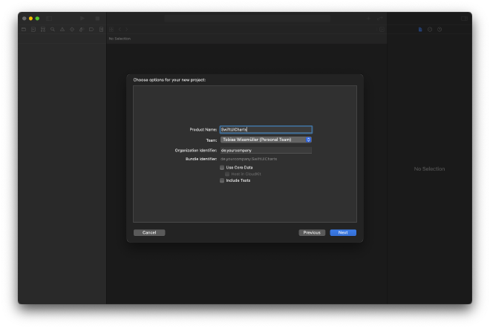Screen dimensions: 490x328
Task: Click the Run play button in toolbar
Action: [82, 18]
